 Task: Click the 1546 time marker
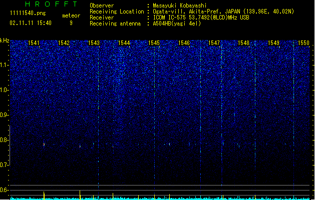(184, 43)
